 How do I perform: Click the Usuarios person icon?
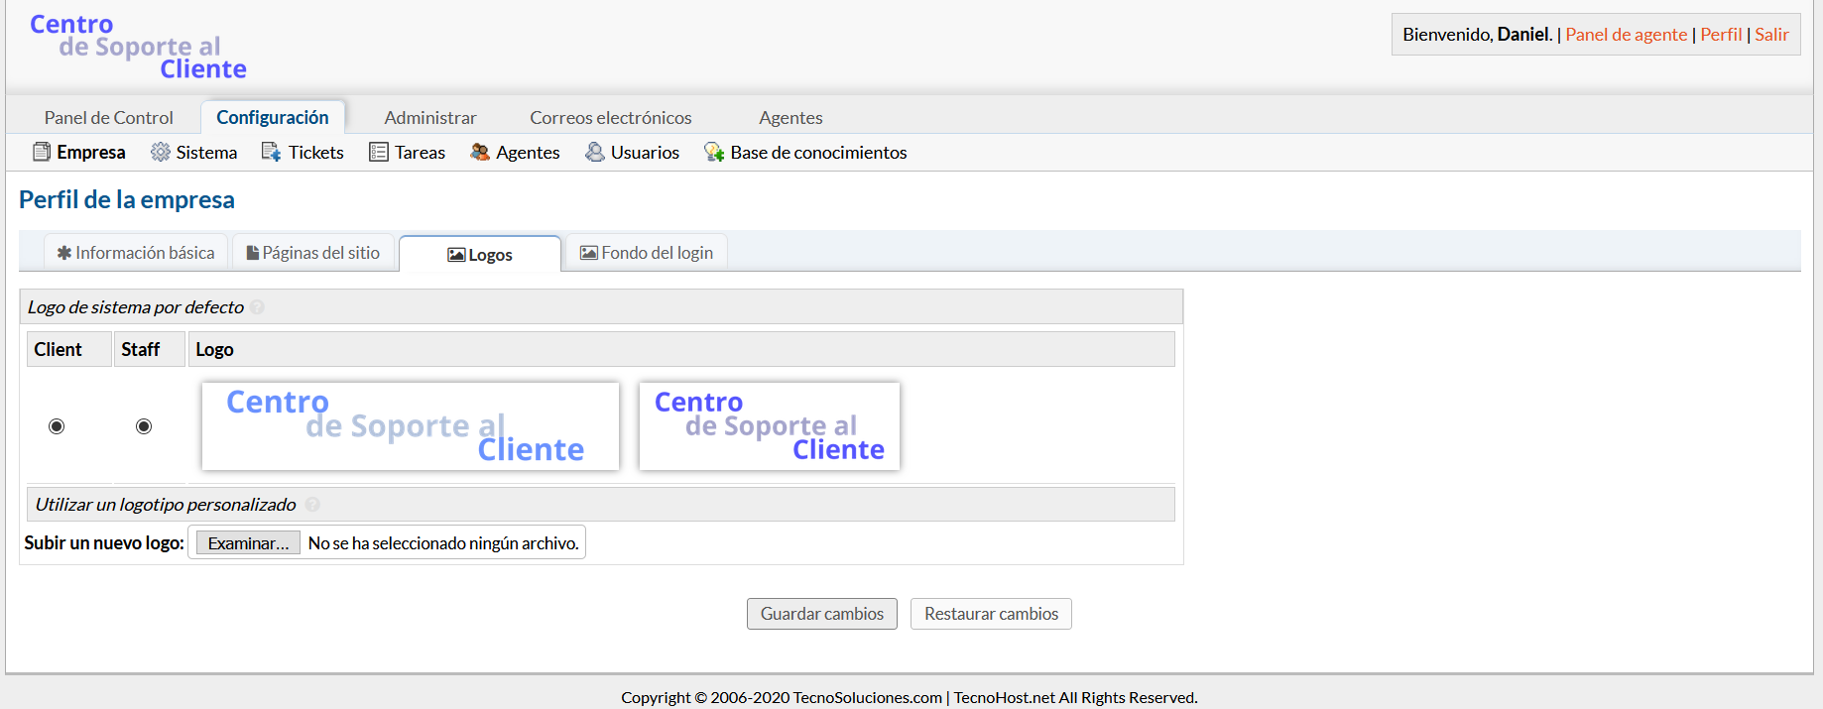pos(594,152)
